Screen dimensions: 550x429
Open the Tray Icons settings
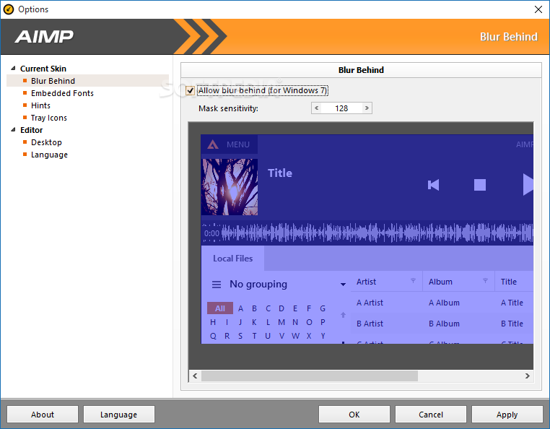[x=49, y=118]
